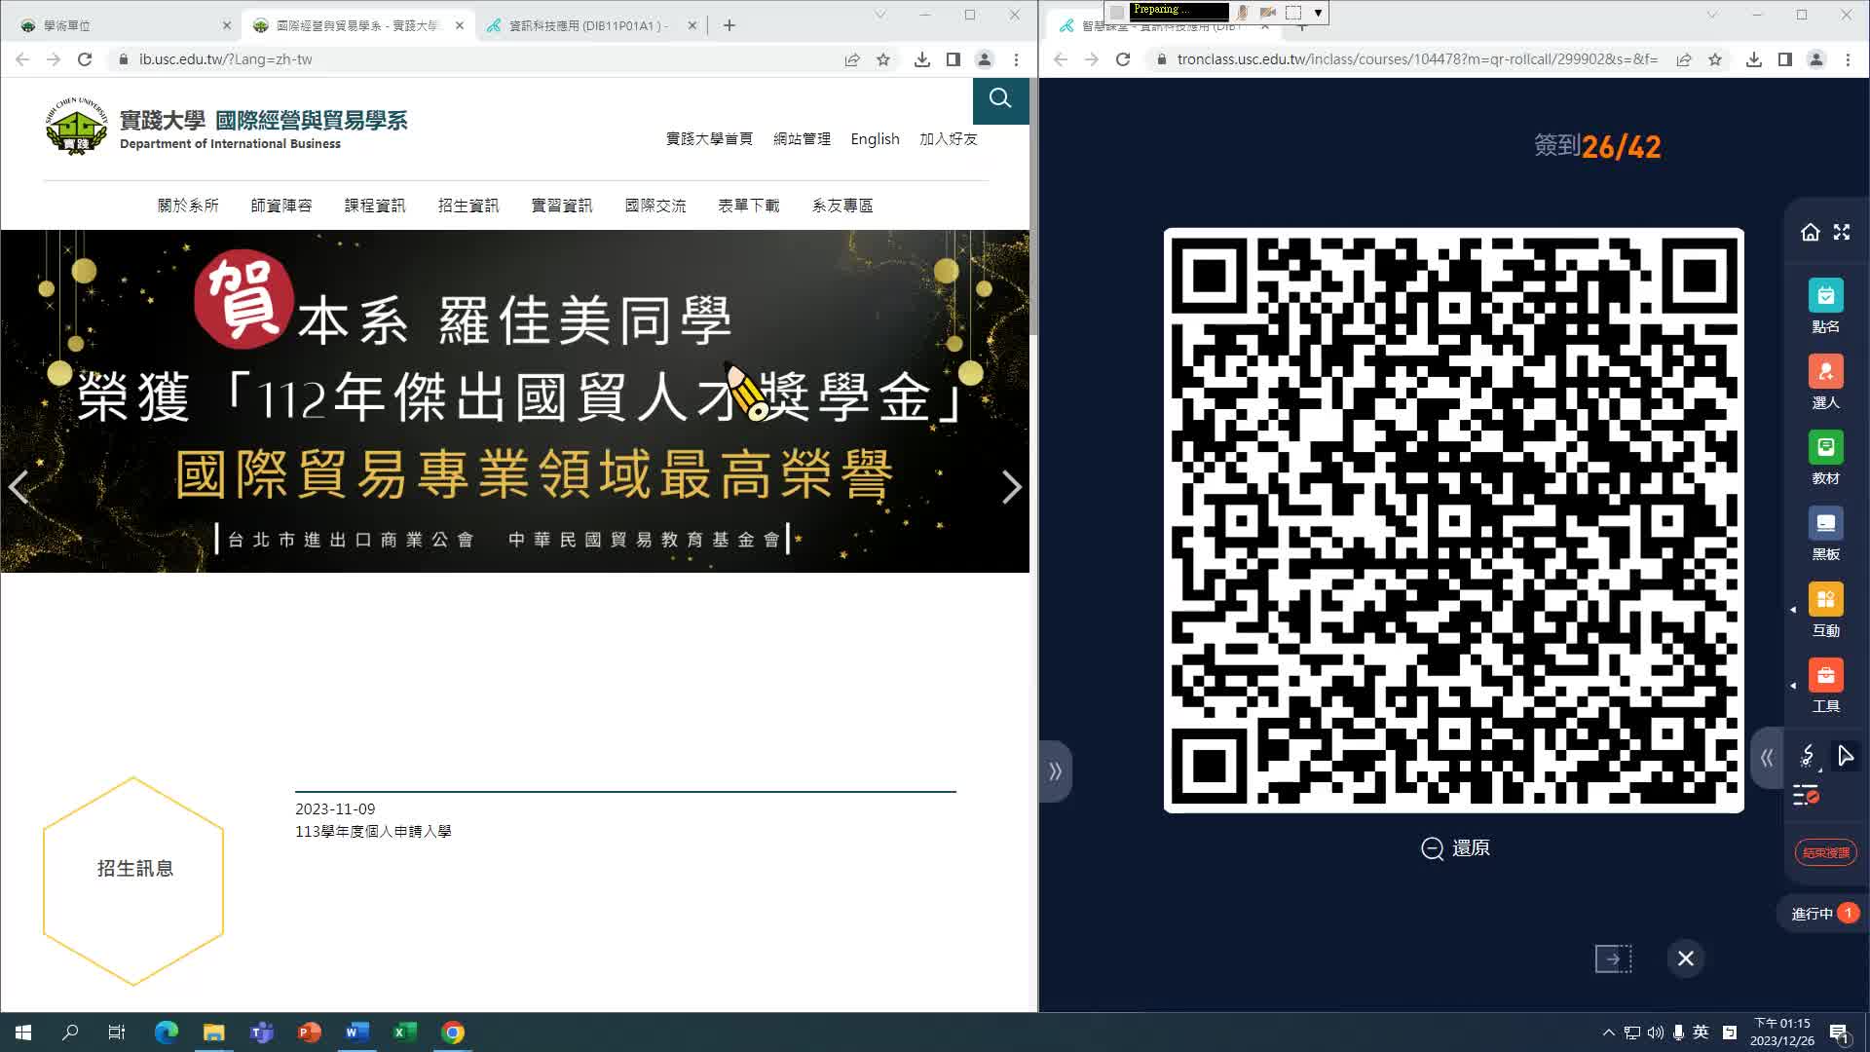Open the 國際交流 menu
This screenshot has height=1052, width=1870.
(x=655, y=206)
